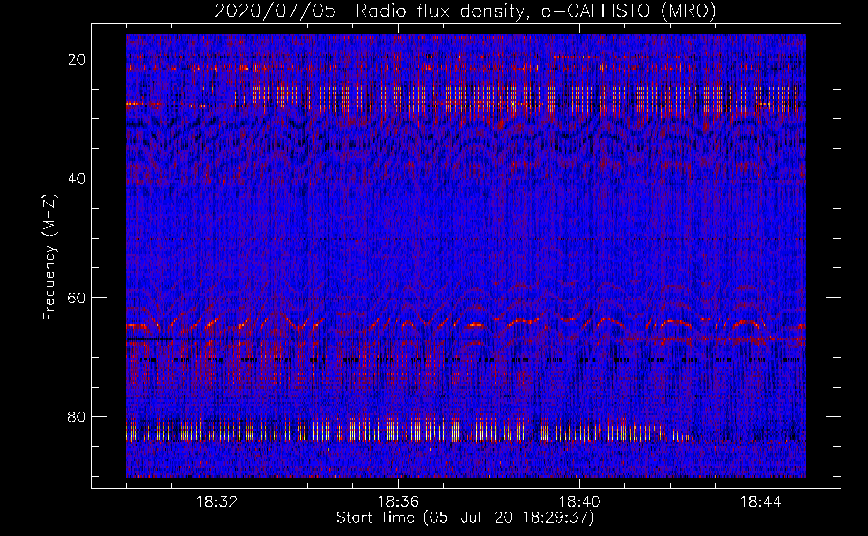Click the 80 MHz frequency tick label
The width and height of the screenshot is (868, 536).
click(77, 416)
